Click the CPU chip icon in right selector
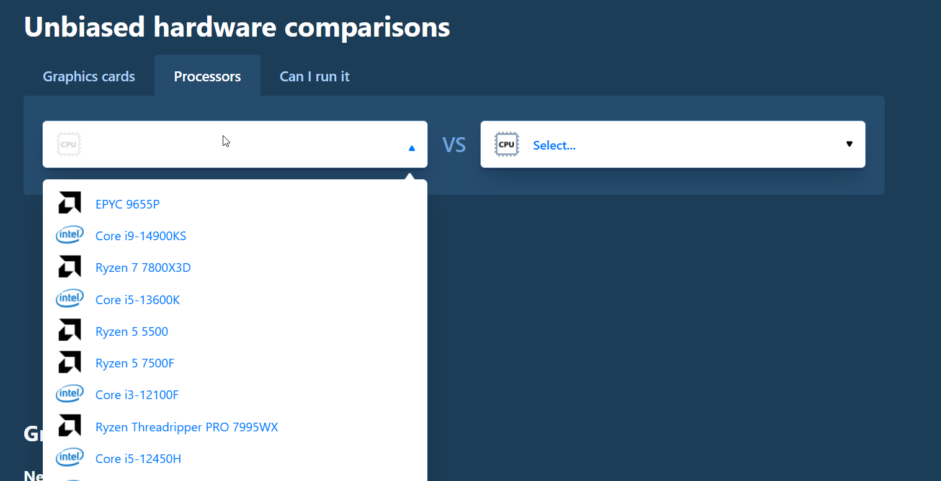Screen dimensions: 941x481 (x=506, y=144)
